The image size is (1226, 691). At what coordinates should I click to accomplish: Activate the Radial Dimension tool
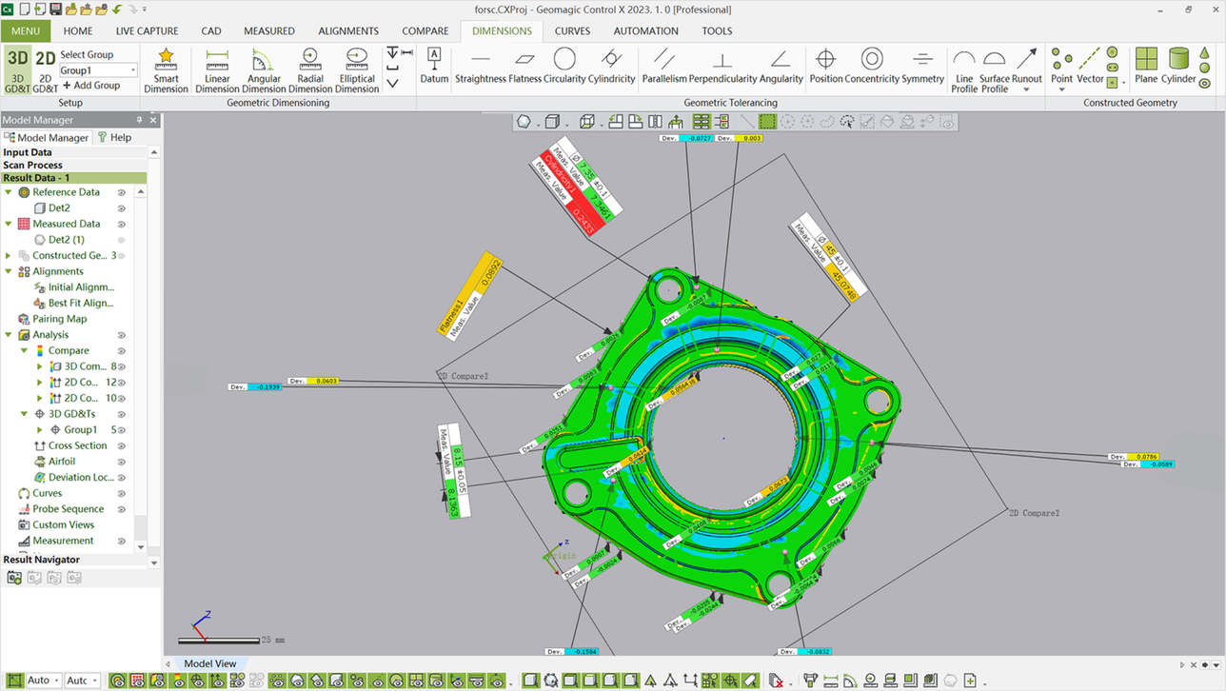310,70
